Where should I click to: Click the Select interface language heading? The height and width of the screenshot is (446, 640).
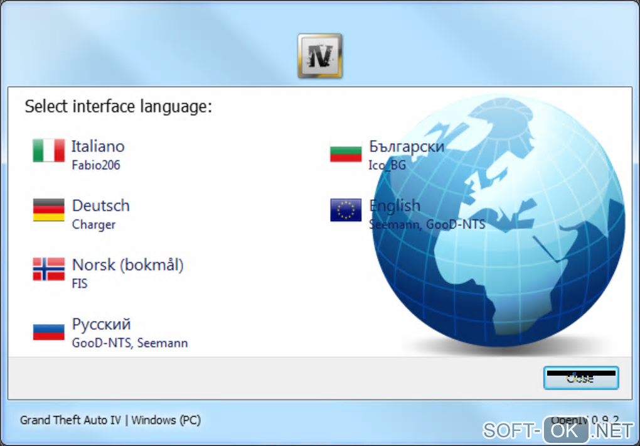click(119, 106)
